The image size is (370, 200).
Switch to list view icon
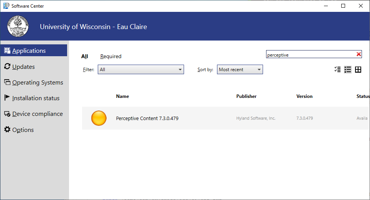tap(348, 70)
